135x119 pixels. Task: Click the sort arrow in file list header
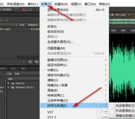pos(17,25)
